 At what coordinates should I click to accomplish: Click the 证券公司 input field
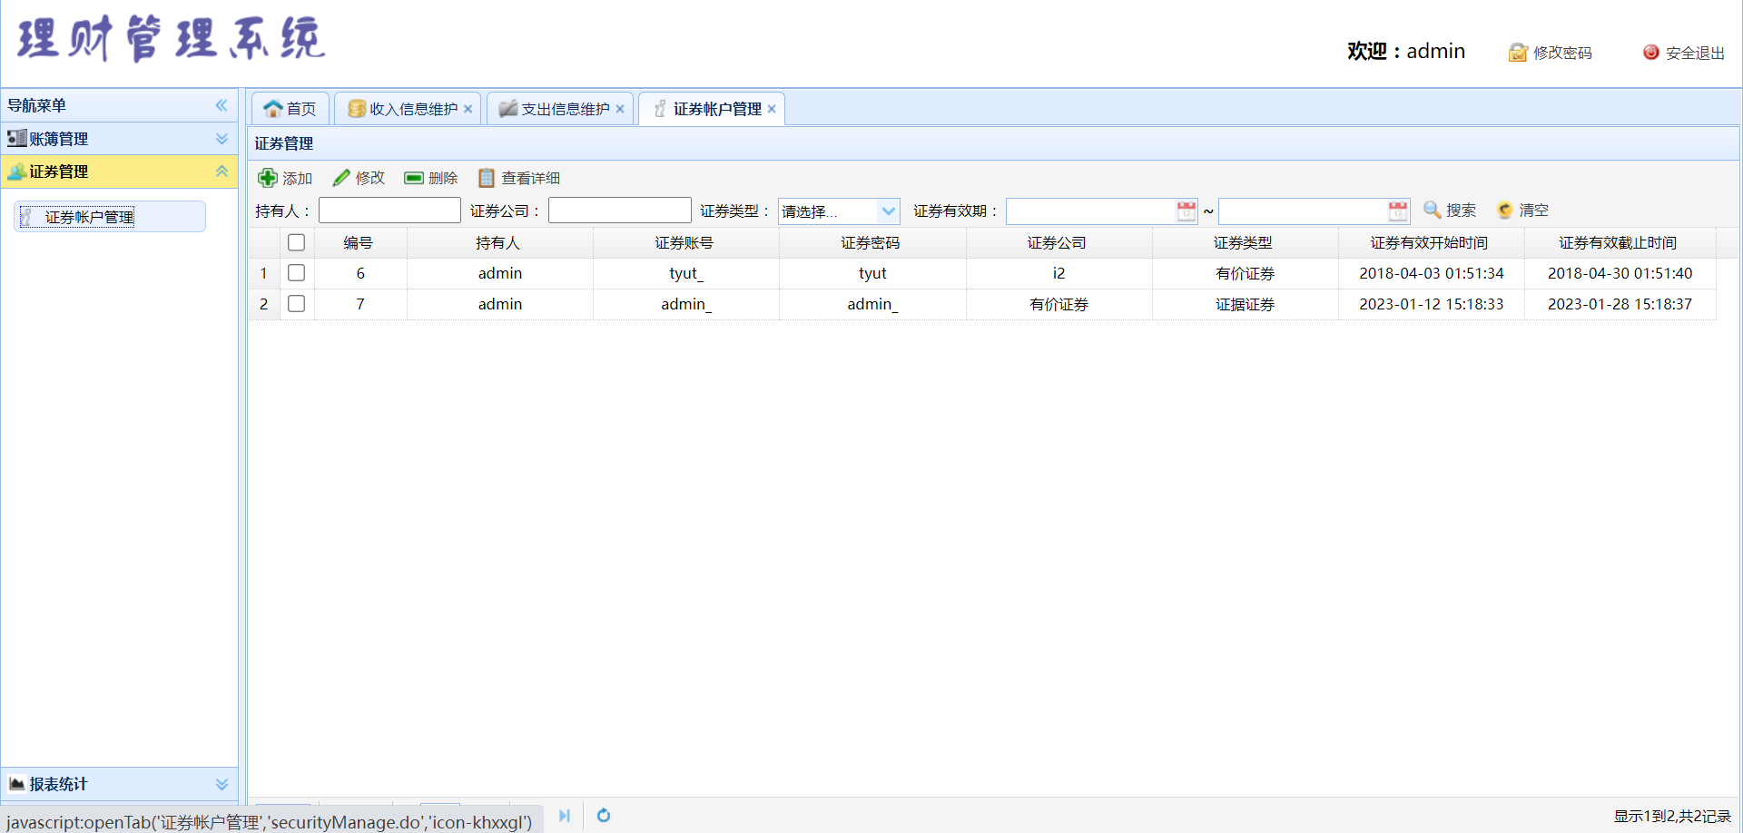(619, 211)
